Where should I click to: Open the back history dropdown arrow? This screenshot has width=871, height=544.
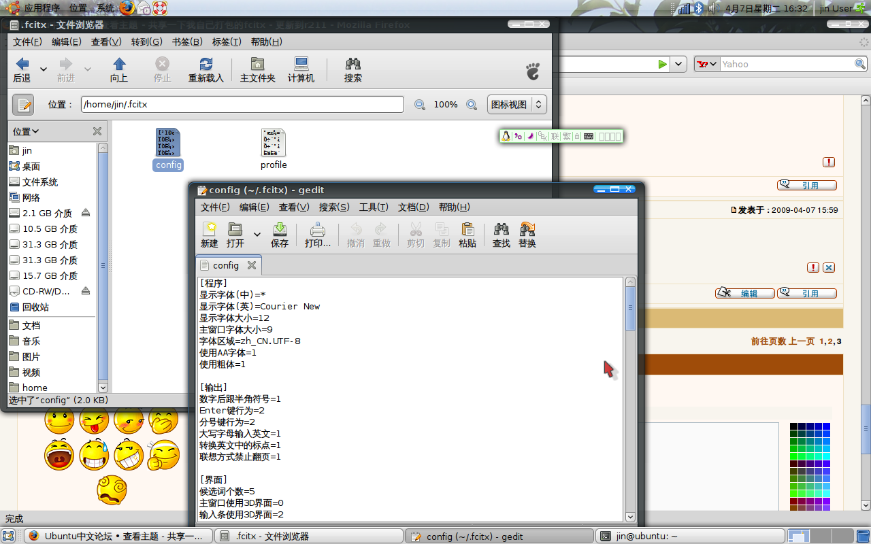click(44, 69)
